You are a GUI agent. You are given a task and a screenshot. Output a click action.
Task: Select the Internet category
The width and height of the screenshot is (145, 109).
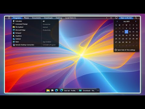point(45,27)
